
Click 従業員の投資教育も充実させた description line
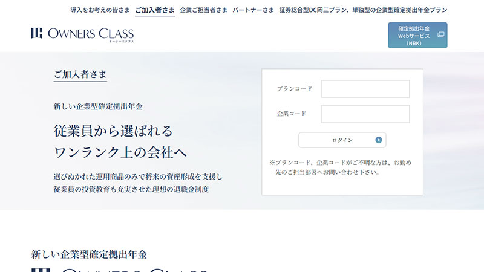coord(131,189)
